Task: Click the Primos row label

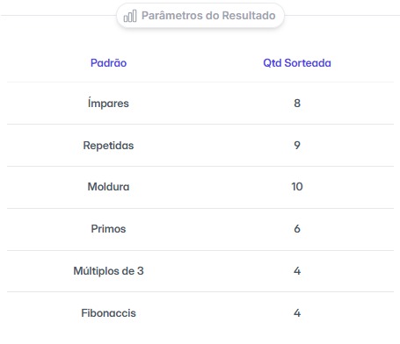Action: pos(108,229)
